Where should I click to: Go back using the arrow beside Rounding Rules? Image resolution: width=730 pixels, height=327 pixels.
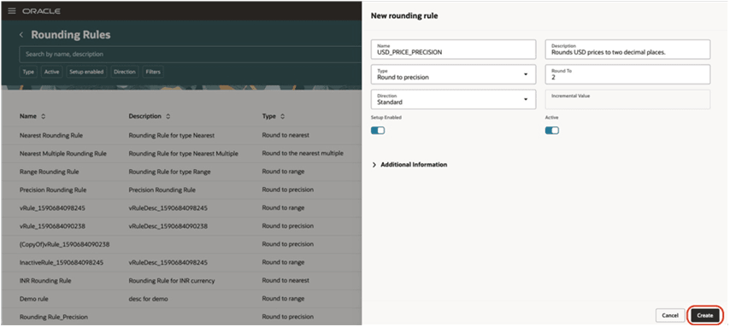coord(21,35)
